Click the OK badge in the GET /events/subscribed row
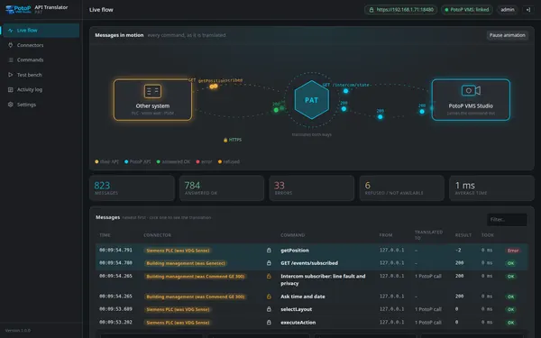The image size is (541, 338). pyautogui.click(x=510, y=263)
